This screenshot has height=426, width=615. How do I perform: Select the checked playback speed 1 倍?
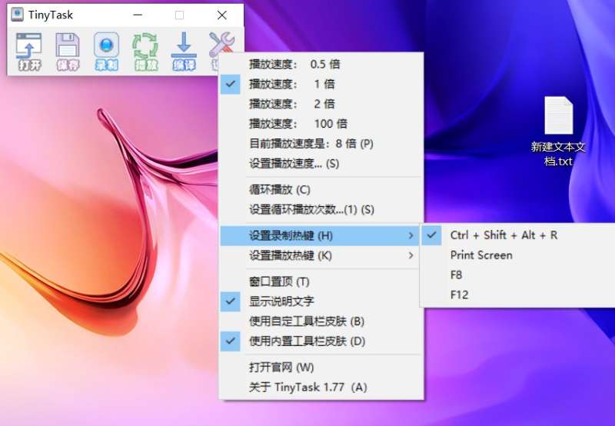click(321, 84)
